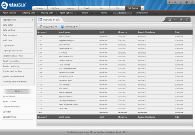Click the user profile icon
The height and width of the screenshot is (135, 195).
pos(191,3)
